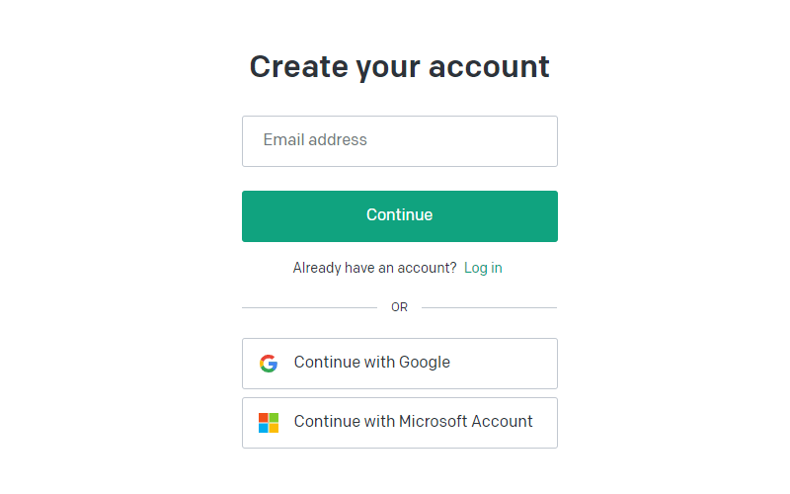Click the green square of Microsoft logo
Screen dimensions: 790x494
click(274, 418)
